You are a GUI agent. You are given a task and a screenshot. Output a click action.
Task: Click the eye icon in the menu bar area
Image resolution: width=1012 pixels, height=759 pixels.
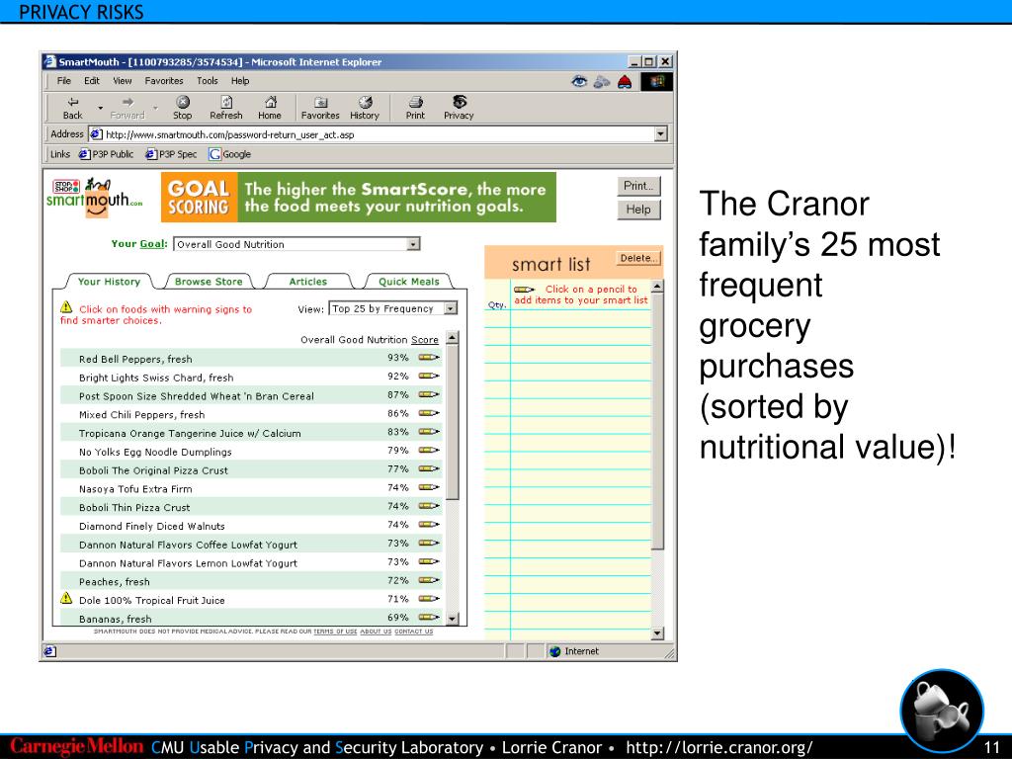tap(579, 81)
